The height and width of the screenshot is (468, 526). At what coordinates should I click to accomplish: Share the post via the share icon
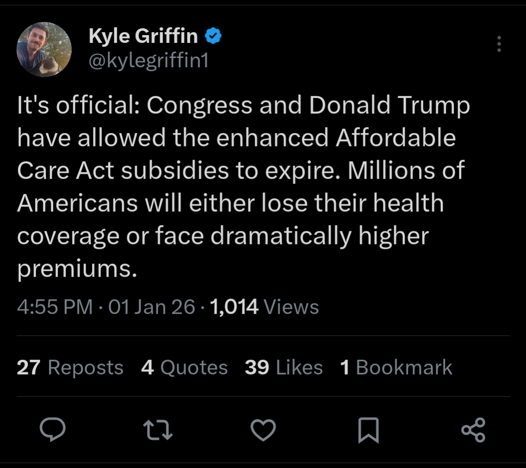pos(473,430)
